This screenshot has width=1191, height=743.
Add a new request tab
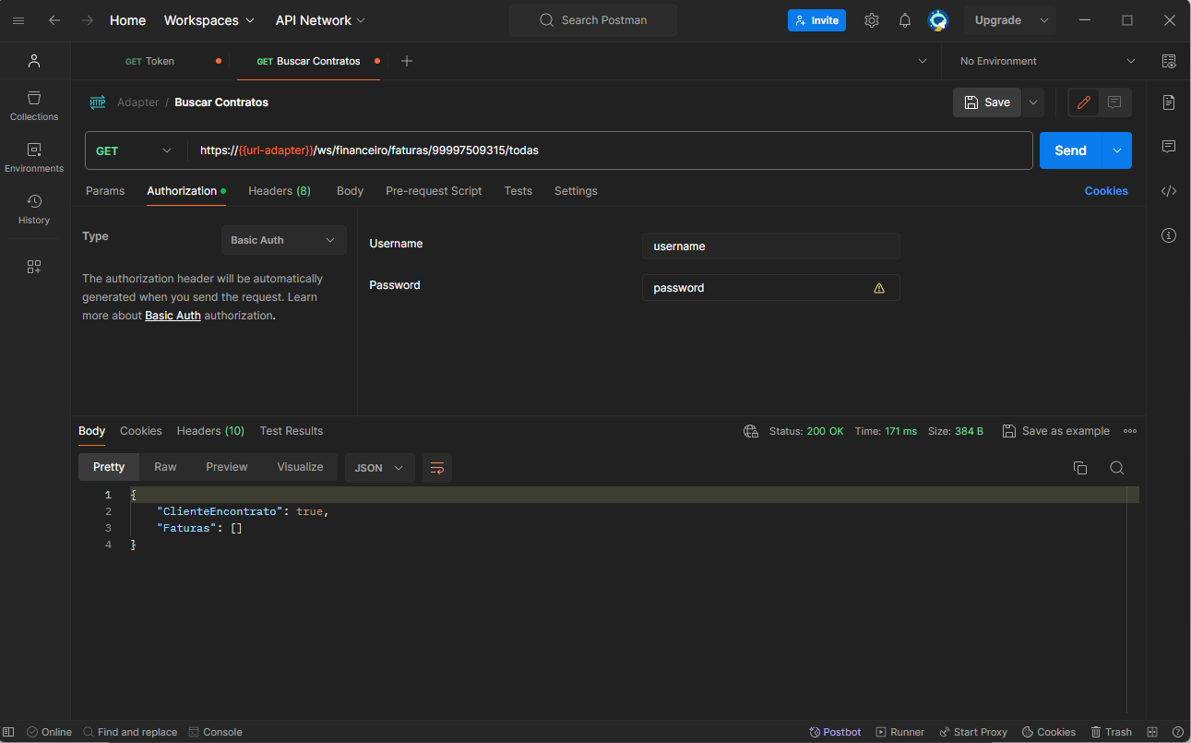coord(407,61)
